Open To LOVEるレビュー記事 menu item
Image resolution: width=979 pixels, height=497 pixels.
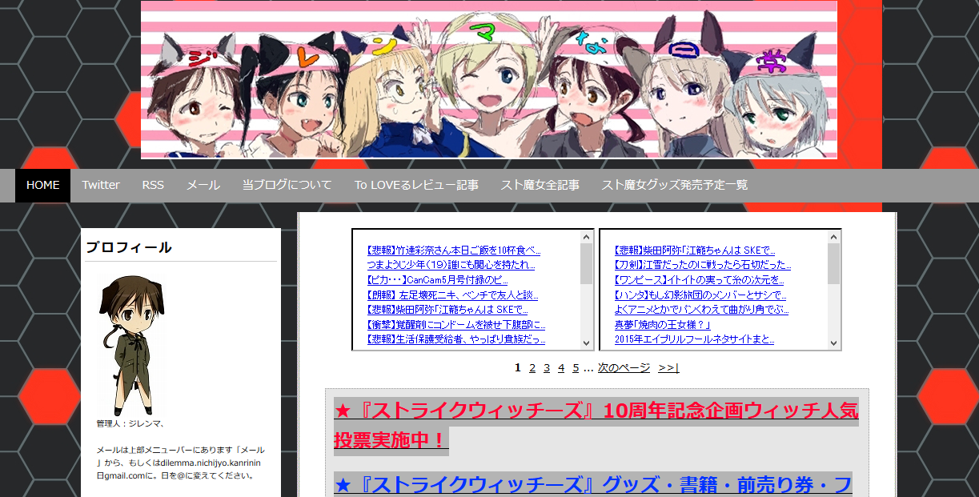416,185
